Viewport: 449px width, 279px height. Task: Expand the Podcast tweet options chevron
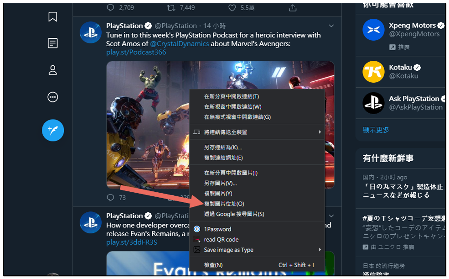(331, 26)
